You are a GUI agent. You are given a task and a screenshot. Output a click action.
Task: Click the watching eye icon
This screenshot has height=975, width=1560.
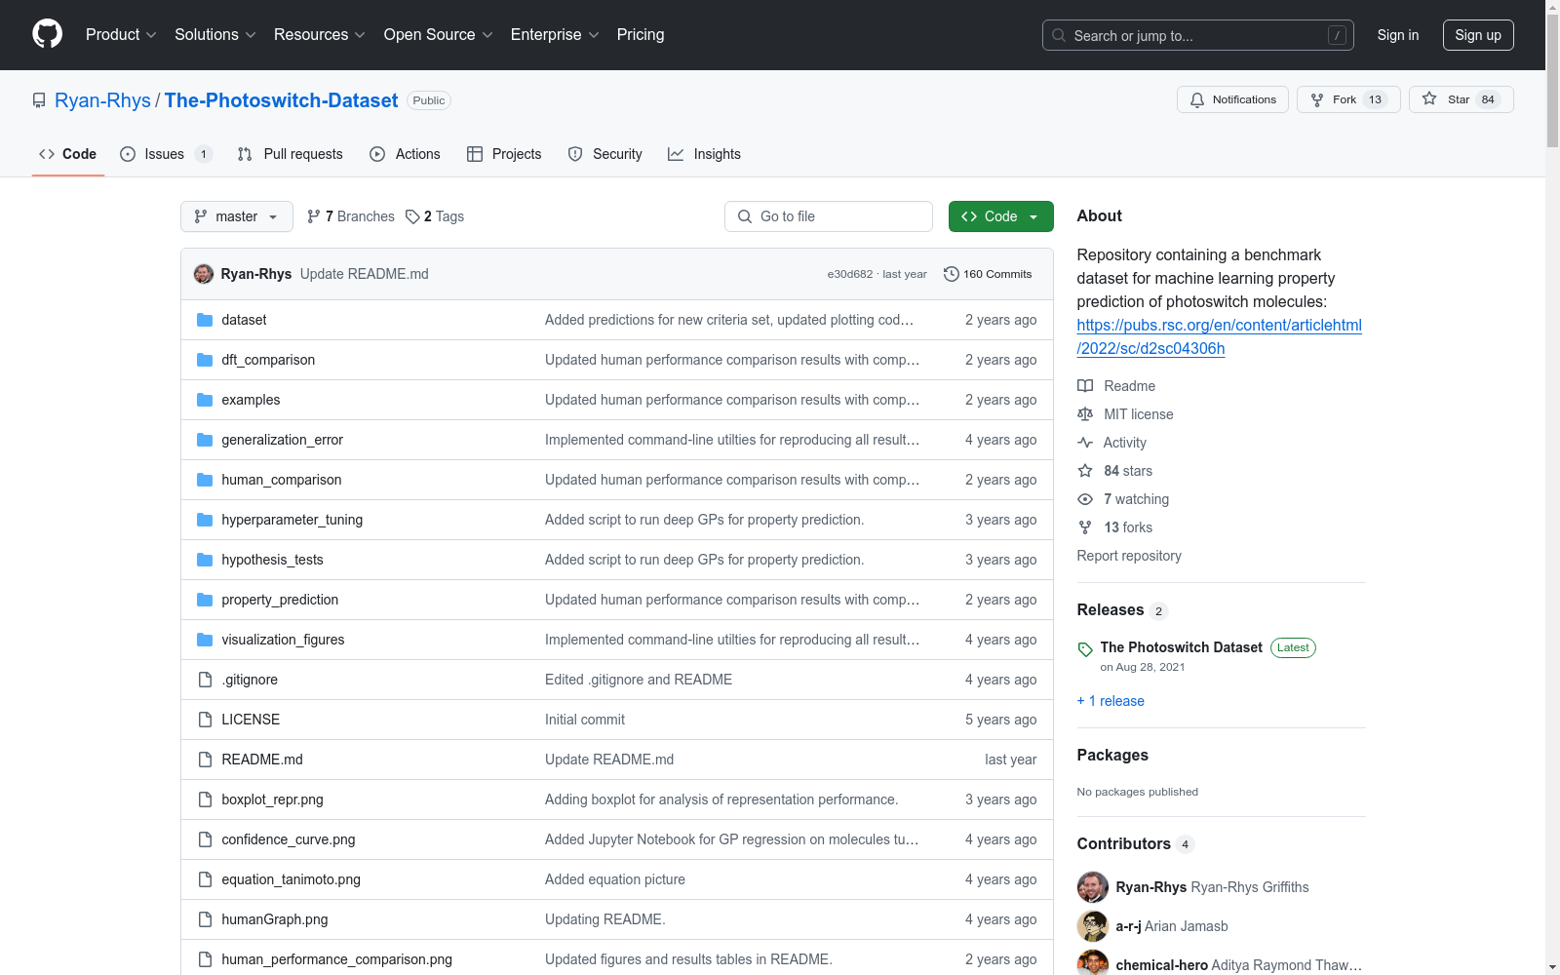pos(1085,499)
